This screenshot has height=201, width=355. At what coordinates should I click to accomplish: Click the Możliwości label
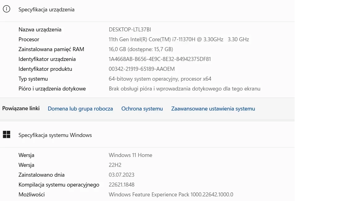[31, 195]
